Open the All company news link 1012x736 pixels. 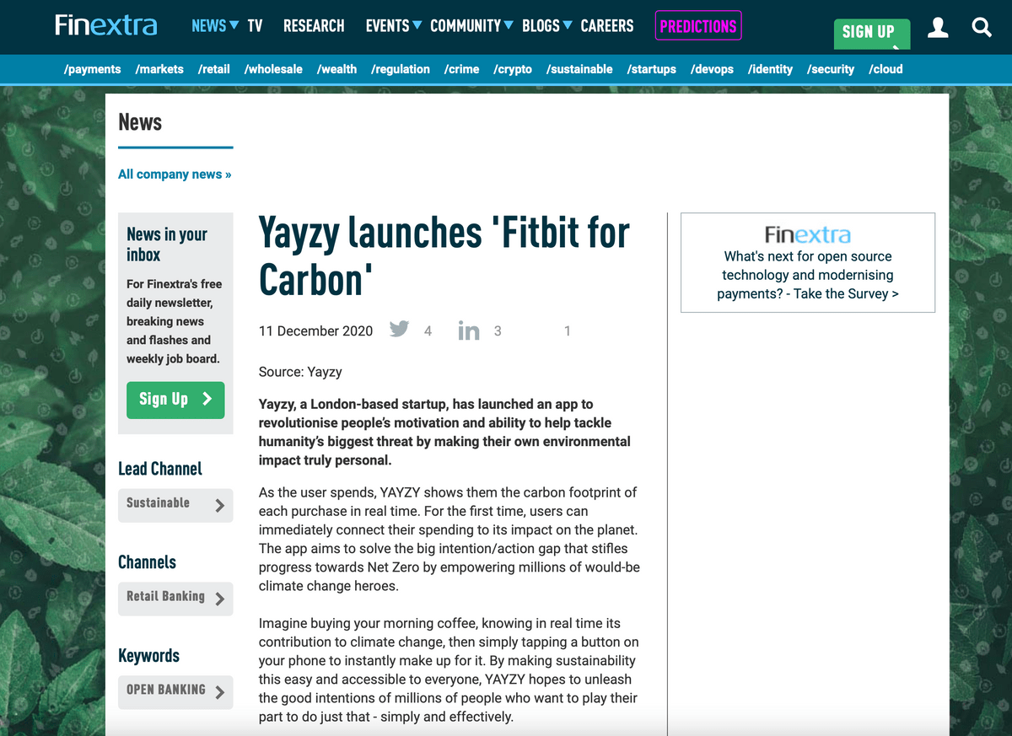[x=175, y=175]
